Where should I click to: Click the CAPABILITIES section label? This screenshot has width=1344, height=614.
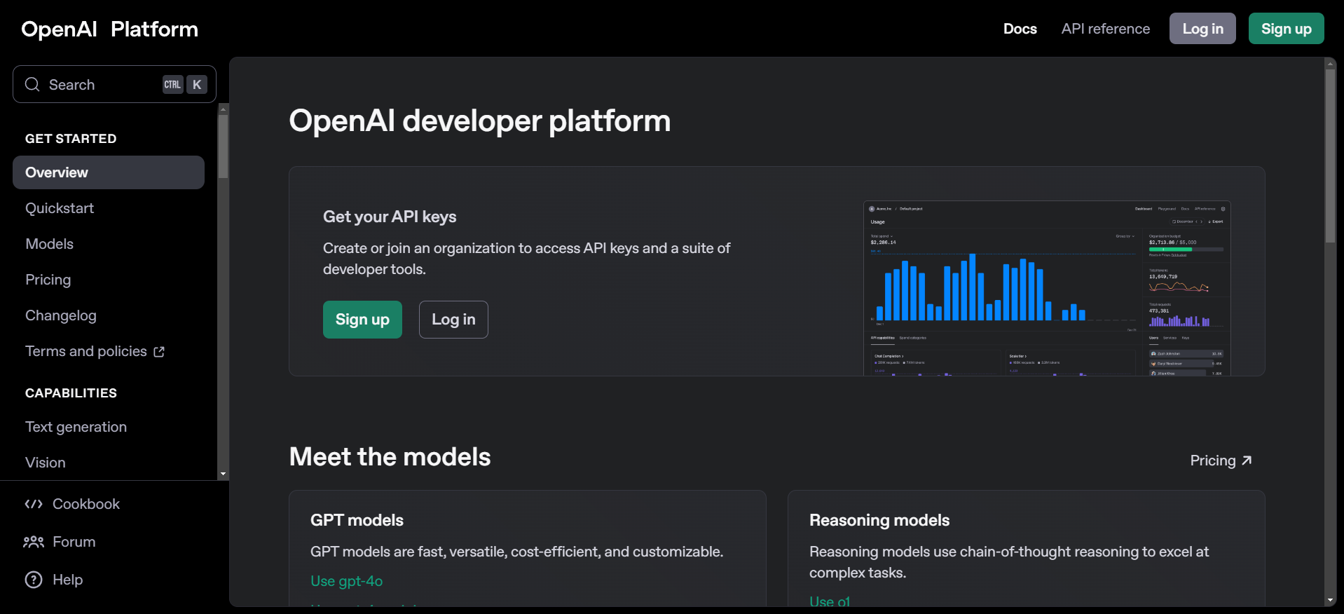click(x=71, y=393)
